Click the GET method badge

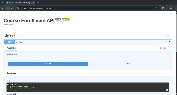(10, 42)
